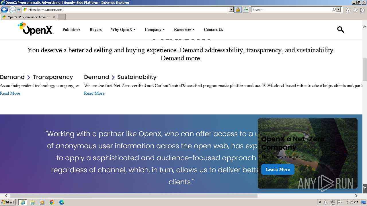Image resolution: width=367 pixels, height=206 pixels.
Task: Click the Show desktop button
Action: (364, 202)
